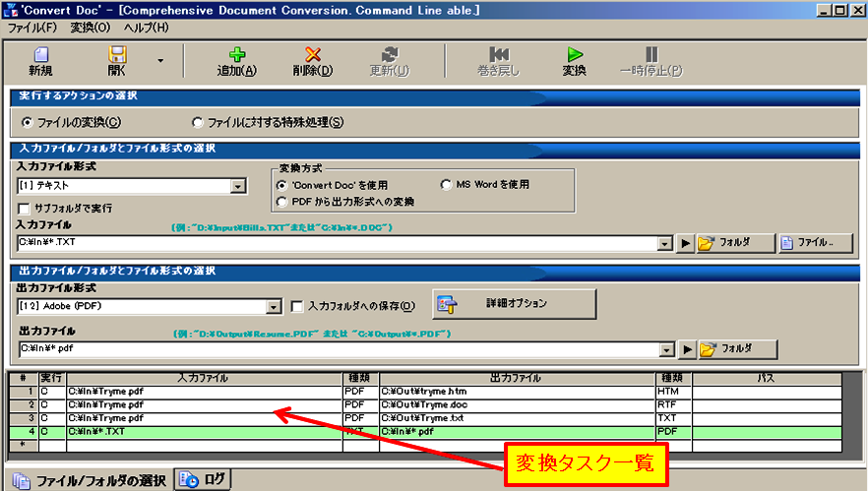The height and width of the screenshot is (491, 868).
Task: Click the output フォルダ browse button
Action: click(x=737, y=349)
